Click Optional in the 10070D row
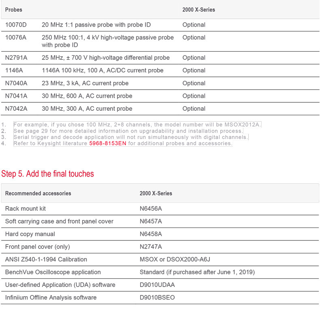Viewport: 320px width, 312px height. 194,25
